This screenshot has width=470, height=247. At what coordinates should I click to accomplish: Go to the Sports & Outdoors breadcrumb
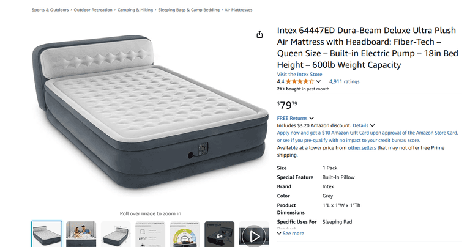tap(50, 10)
